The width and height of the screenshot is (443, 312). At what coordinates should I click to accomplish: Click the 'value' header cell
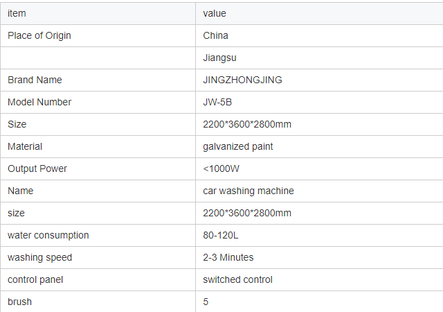click(215, 13)
